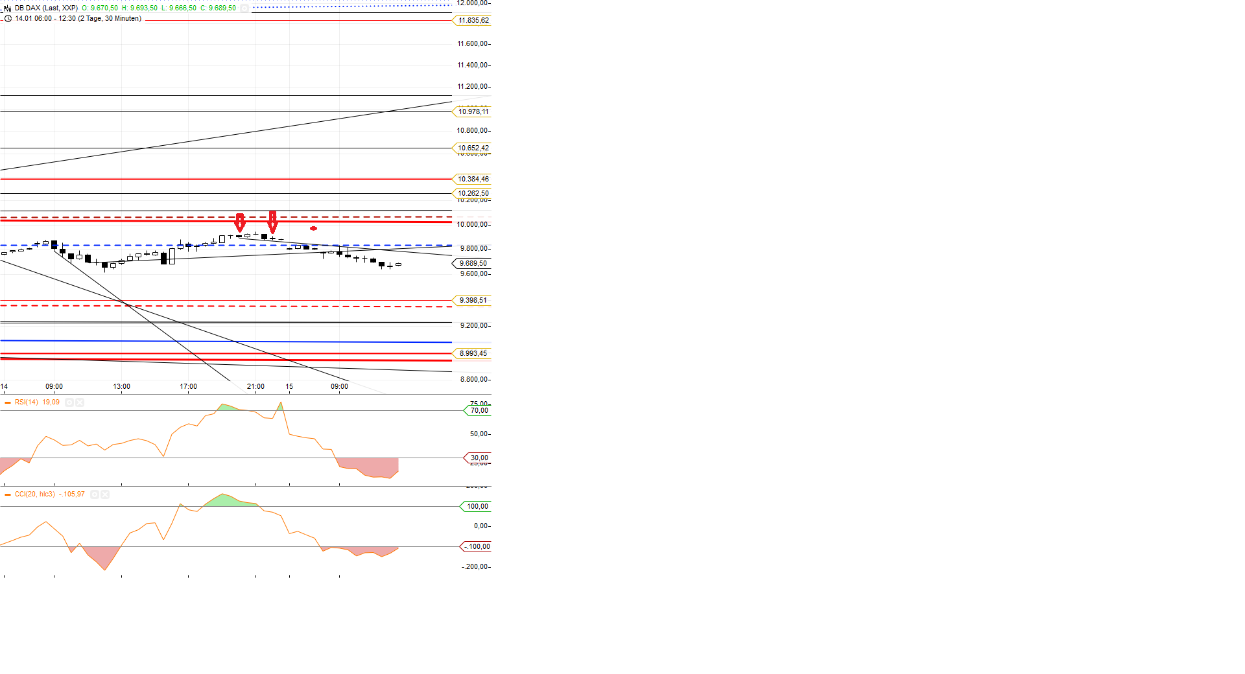Toggle visibility of the RSI(14) indicator
The height and width of the screenshot is (674, 1245).
tap(69, 402)
